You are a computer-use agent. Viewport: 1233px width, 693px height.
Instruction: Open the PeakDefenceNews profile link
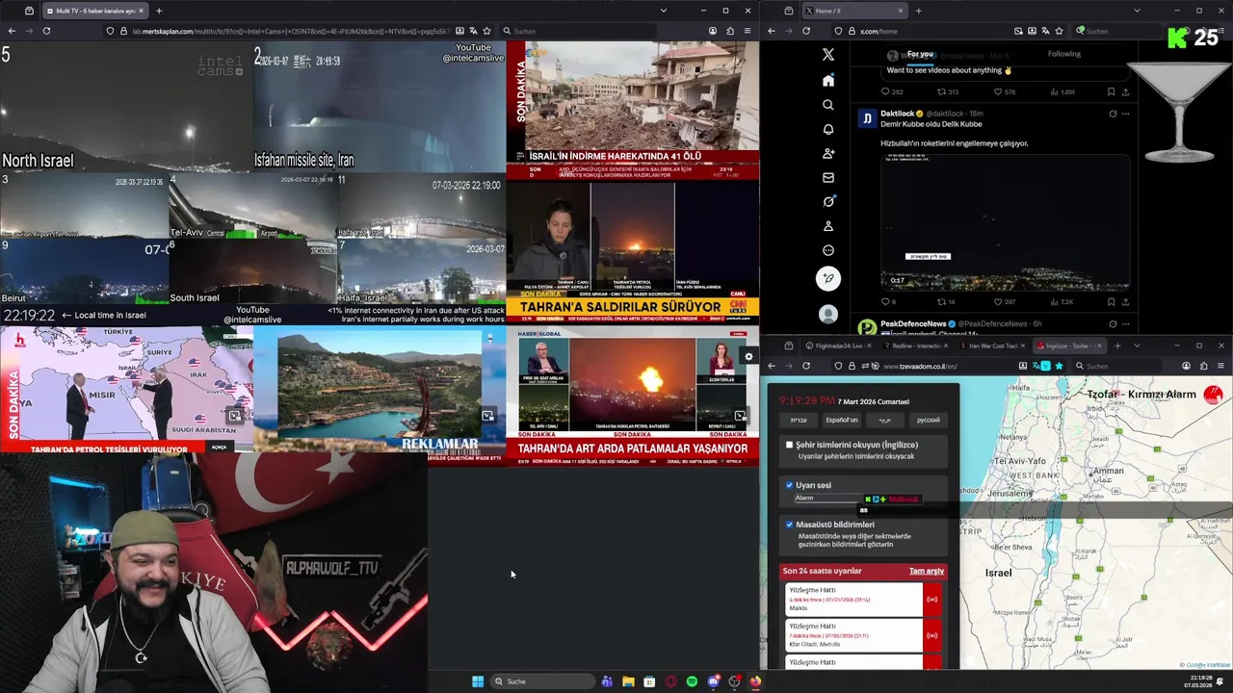click(x=913, y=323)
